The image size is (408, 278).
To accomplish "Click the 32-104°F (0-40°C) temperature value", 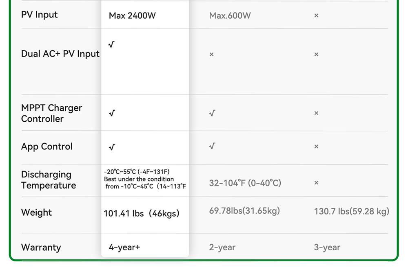I will (245, 183).
